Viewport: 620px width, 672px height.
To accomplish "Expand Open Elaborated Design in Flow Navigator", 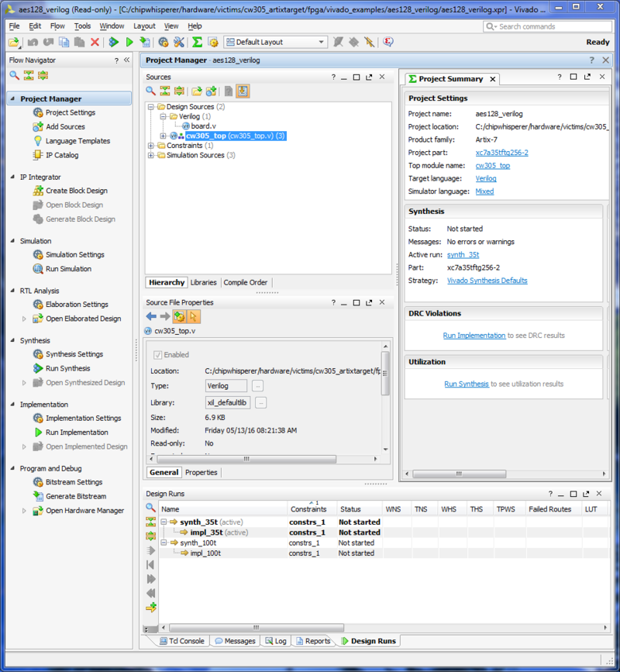I will click(24, 319).
